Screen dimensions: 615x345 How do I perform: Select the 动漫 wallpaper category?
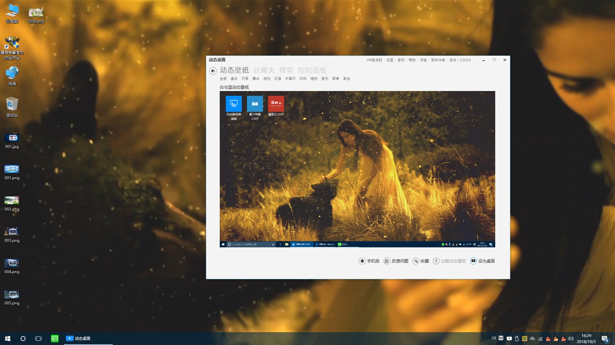coord(278,78)
